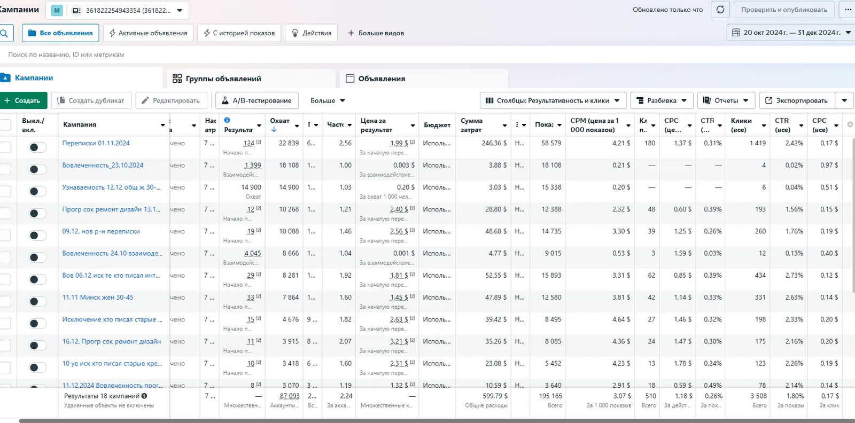Toggle the 'Вовлеченность_23.10.2024' campaign switch
The image size is (855, 423).
[x=37, y=169]
